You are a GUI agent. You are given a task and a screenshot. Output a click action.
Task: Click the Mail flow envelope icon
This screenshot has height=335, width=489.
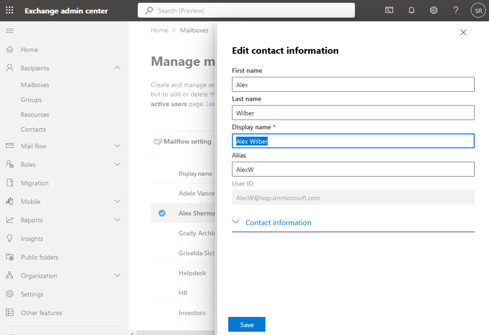point(10,146)
